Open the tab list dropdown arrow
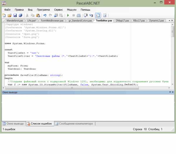176x154 pixels. [x=169, y=21]
